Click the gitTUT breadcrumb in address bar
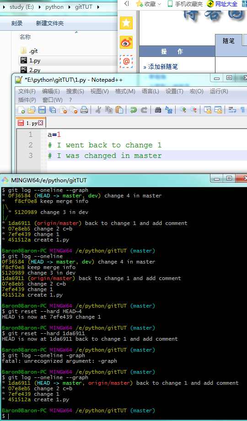The width and height of the screenshot is (247, 421). pos(83,7)
